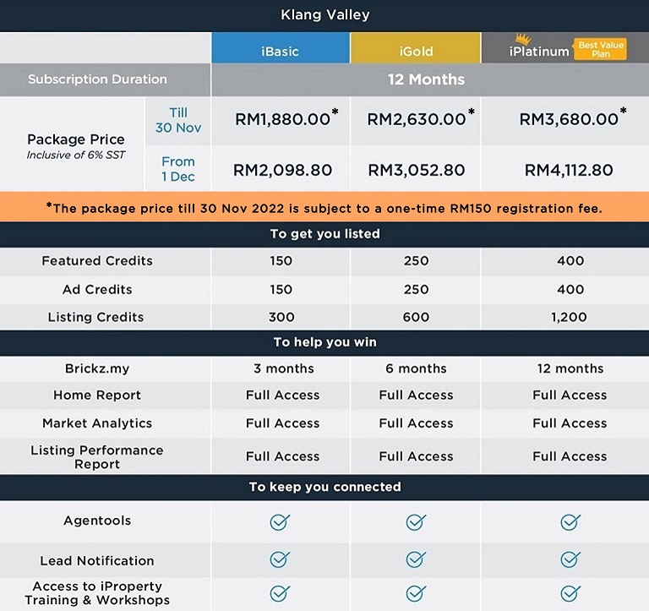The image size is (649, 611).
Task: Click the Brickz.my row label
Action: pos(97,368)
